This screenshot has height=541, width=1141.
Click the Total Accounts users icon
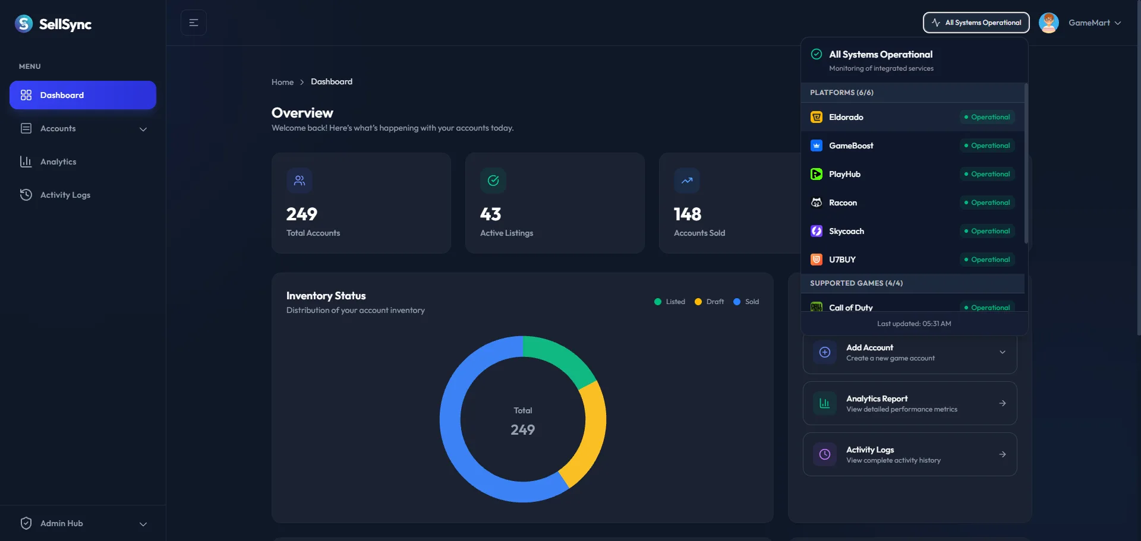(300, 181)
